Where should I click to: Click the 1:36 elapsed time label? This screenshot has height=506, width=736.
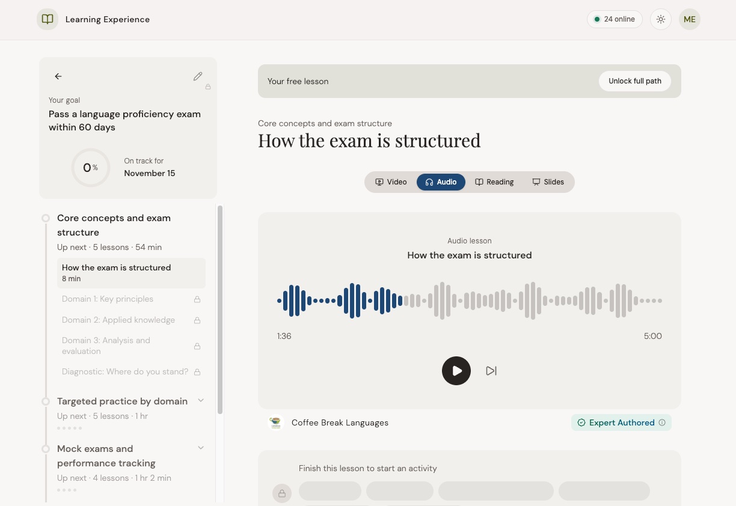[284, 337]
